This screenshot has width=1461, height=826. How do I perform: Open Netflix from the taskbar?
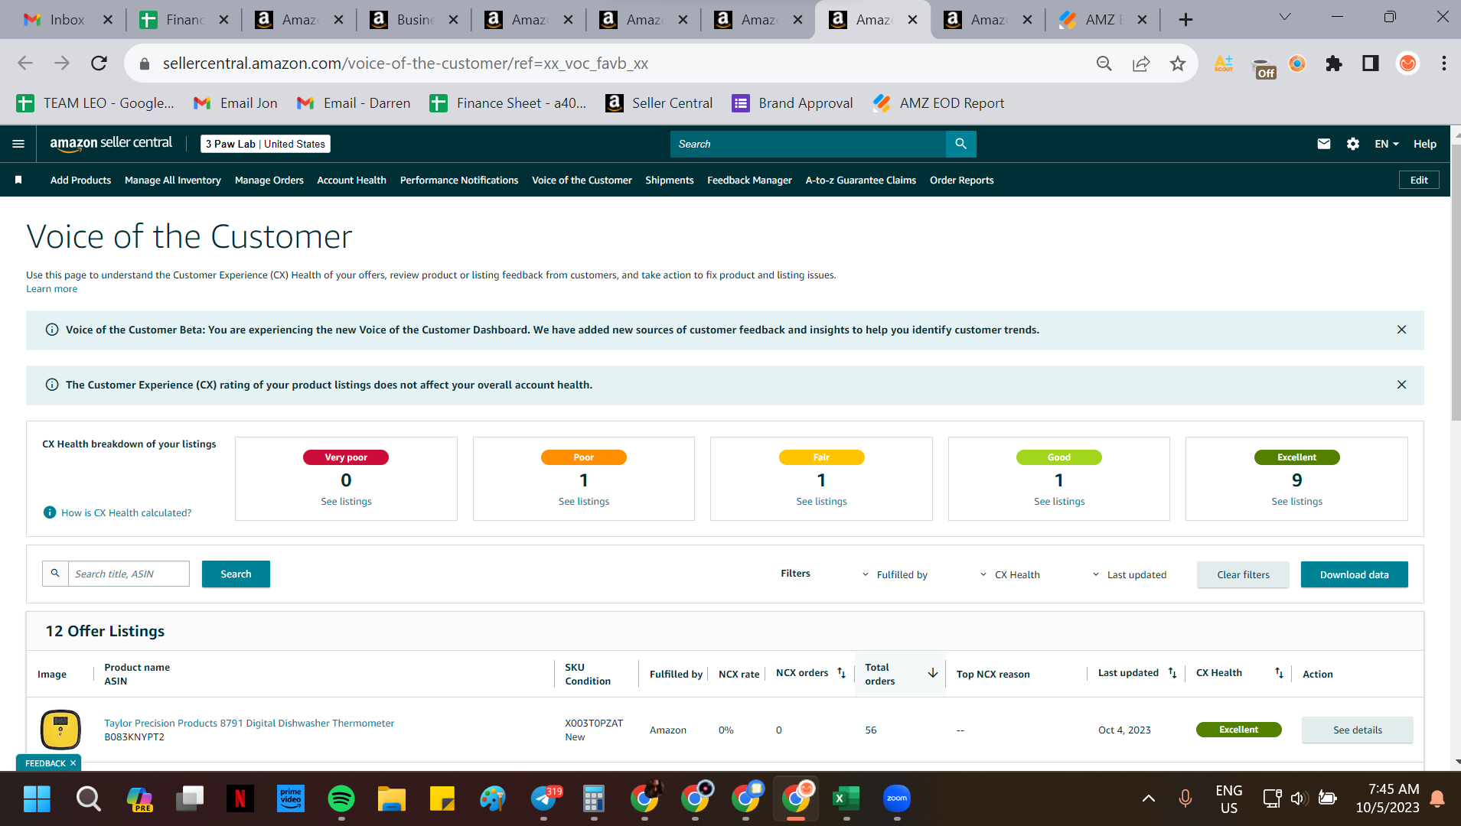pos(240,798)
